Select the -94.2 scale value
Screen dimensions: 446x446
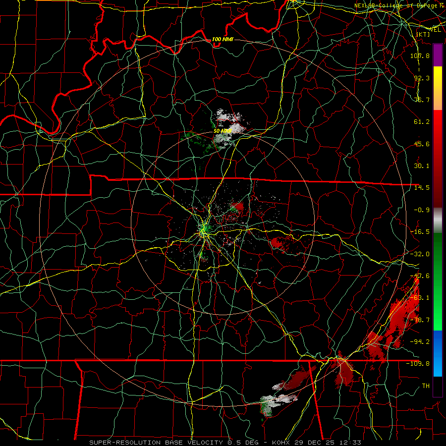pyautogui.click(x=420, y=342)
